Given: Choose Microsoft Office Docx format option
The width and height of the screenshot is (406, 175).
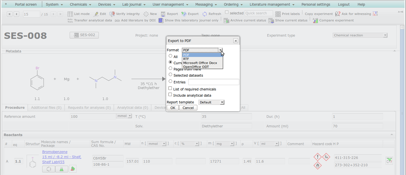Looking at the screenshot, I should 200,63.
